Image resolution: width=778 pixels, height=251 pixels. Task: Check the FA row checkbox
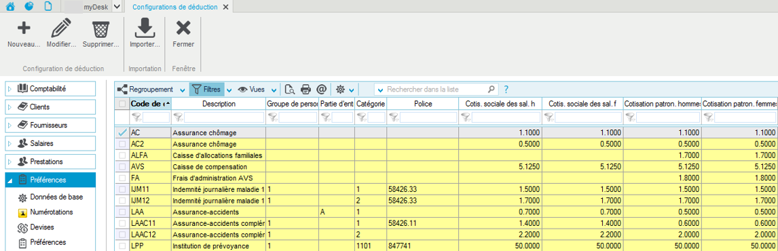coord(122,178)
